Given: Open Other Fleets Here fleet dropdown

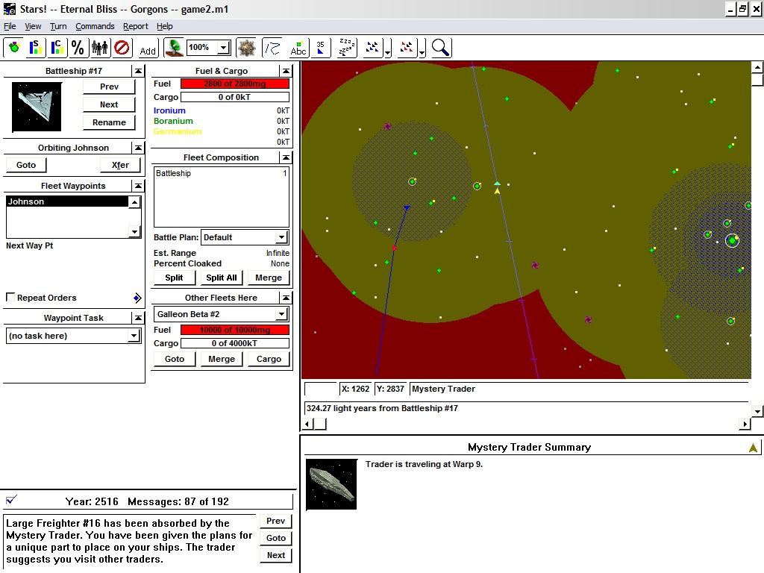Looking at the screenshot, I should coord(281,314).
